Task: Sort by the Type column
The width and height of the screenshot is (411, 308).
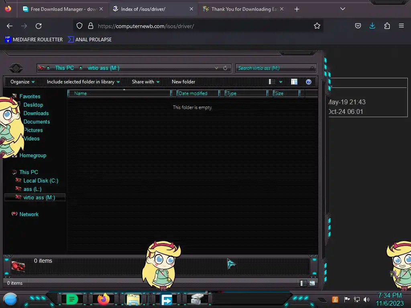Action: [x=246, y=93]
